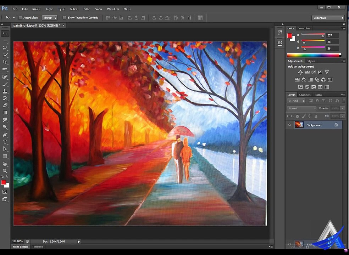Click the red foreground color swatch in toolbox
The image size is (349, 255).
(x=3, y=182)
